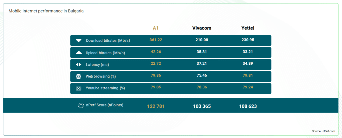Viewport: 342px width, 138px height.
Task: Click the Source nPerf.com text
Action: 323,131
